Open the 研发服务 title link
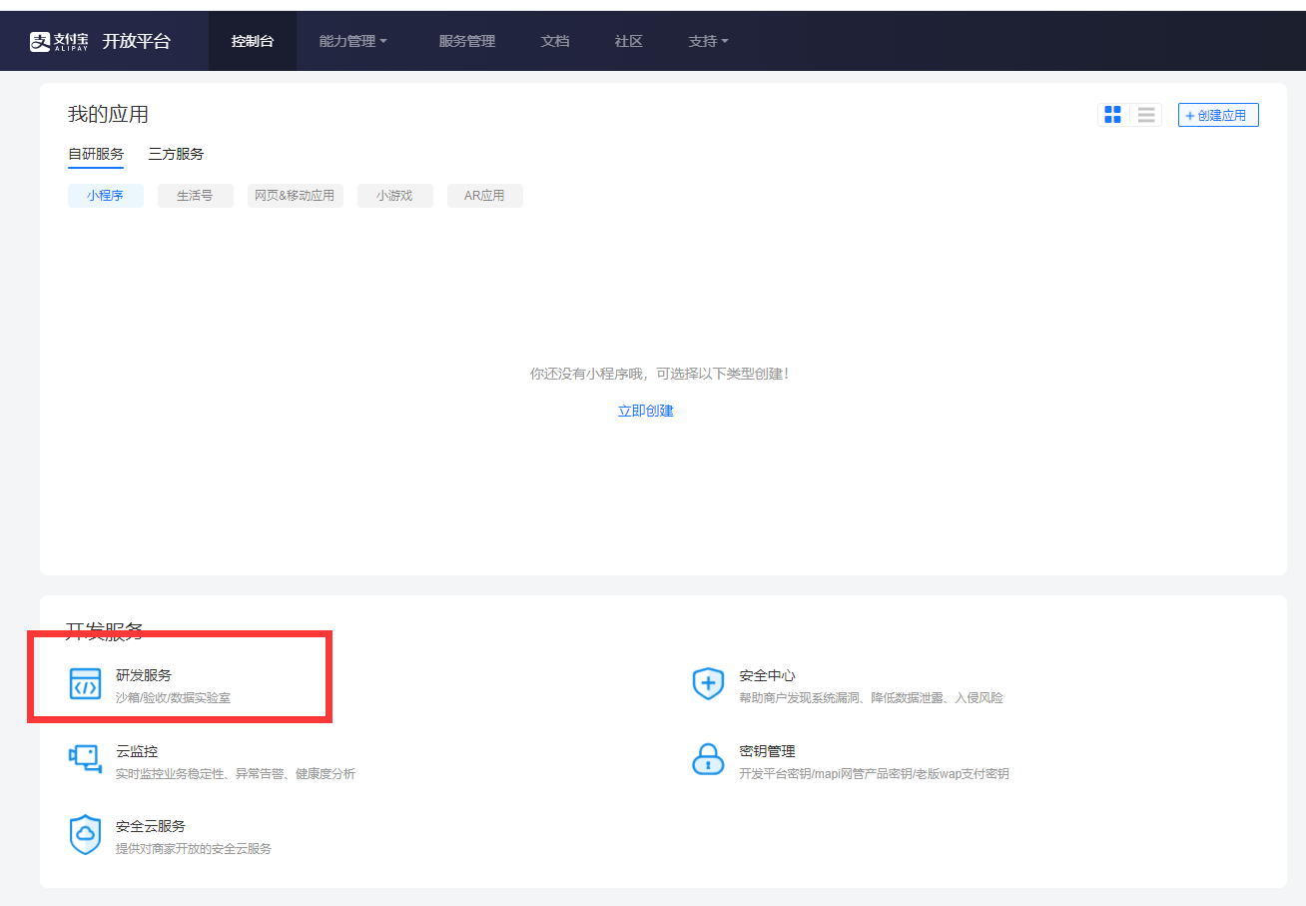Viewport: 1306px width, 906px height. 144,676
